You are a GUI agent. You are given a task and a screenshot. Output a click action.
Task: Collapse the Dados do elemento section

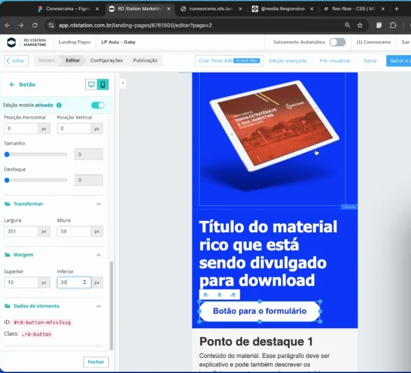pos(99,306)
